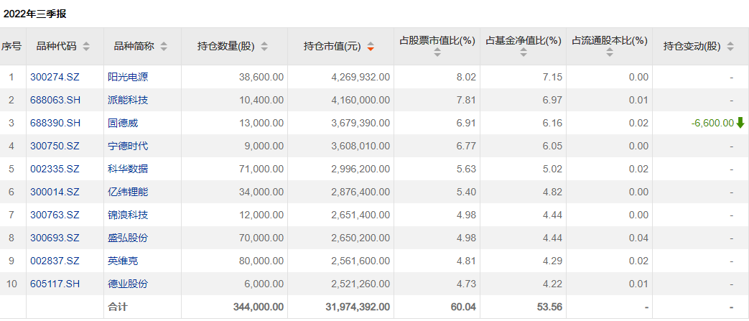Open stock code 300274.SZ
This screenshot has height=321, width=749.
pyautogui.click(x=55, y=77)
